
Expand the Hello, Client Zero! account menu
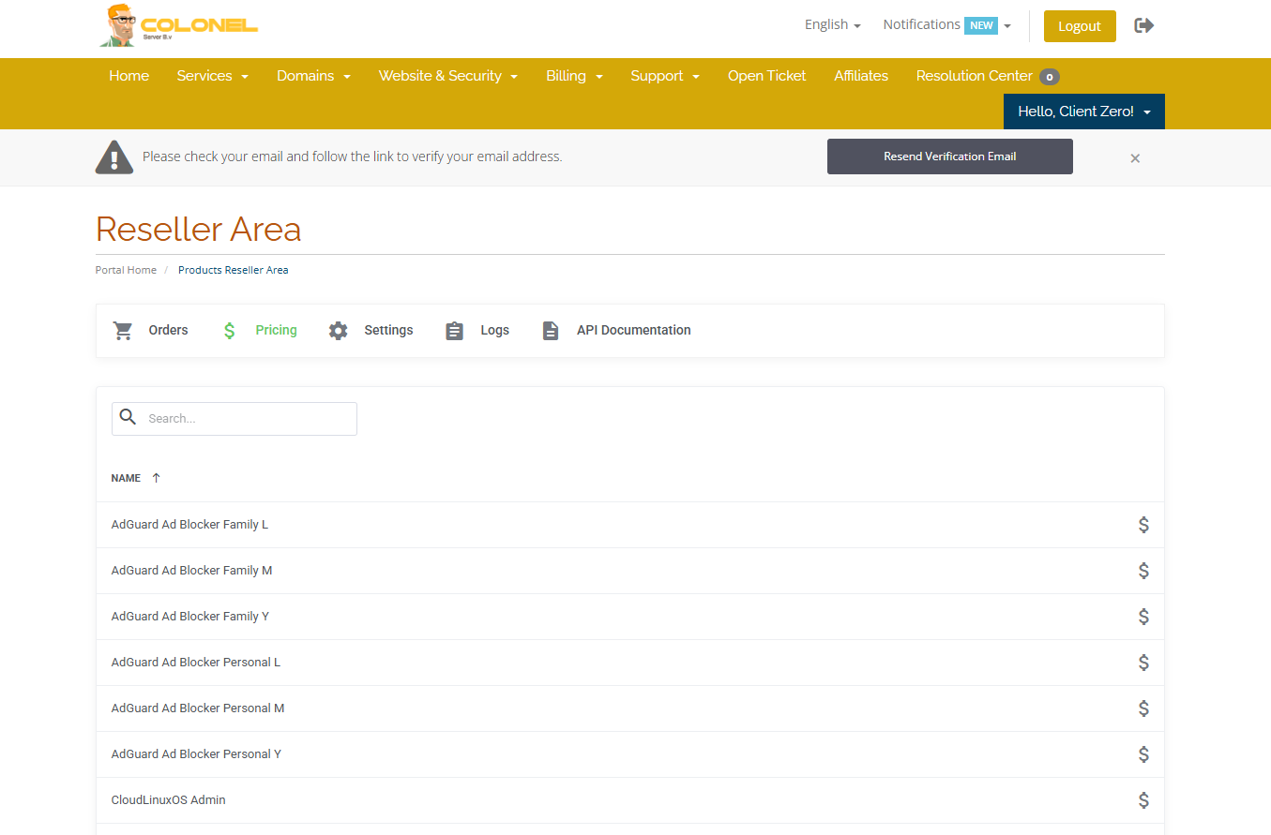click(1083, 112)
